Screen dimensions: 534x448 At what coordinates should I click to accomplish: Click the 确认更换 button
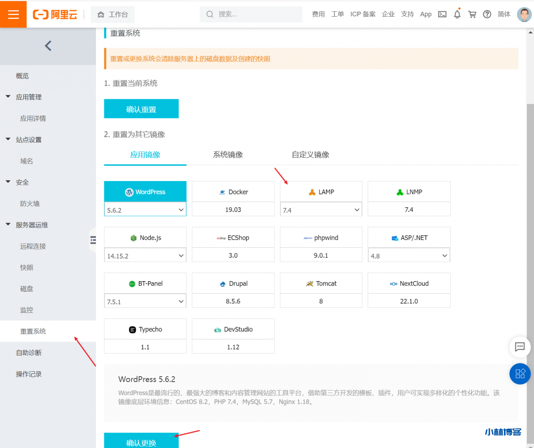click(141, 441)
